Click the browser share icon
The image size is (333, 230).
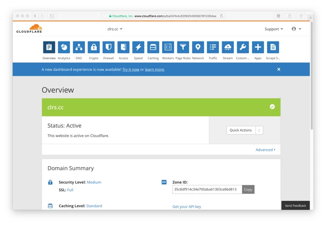coord(290,16)
